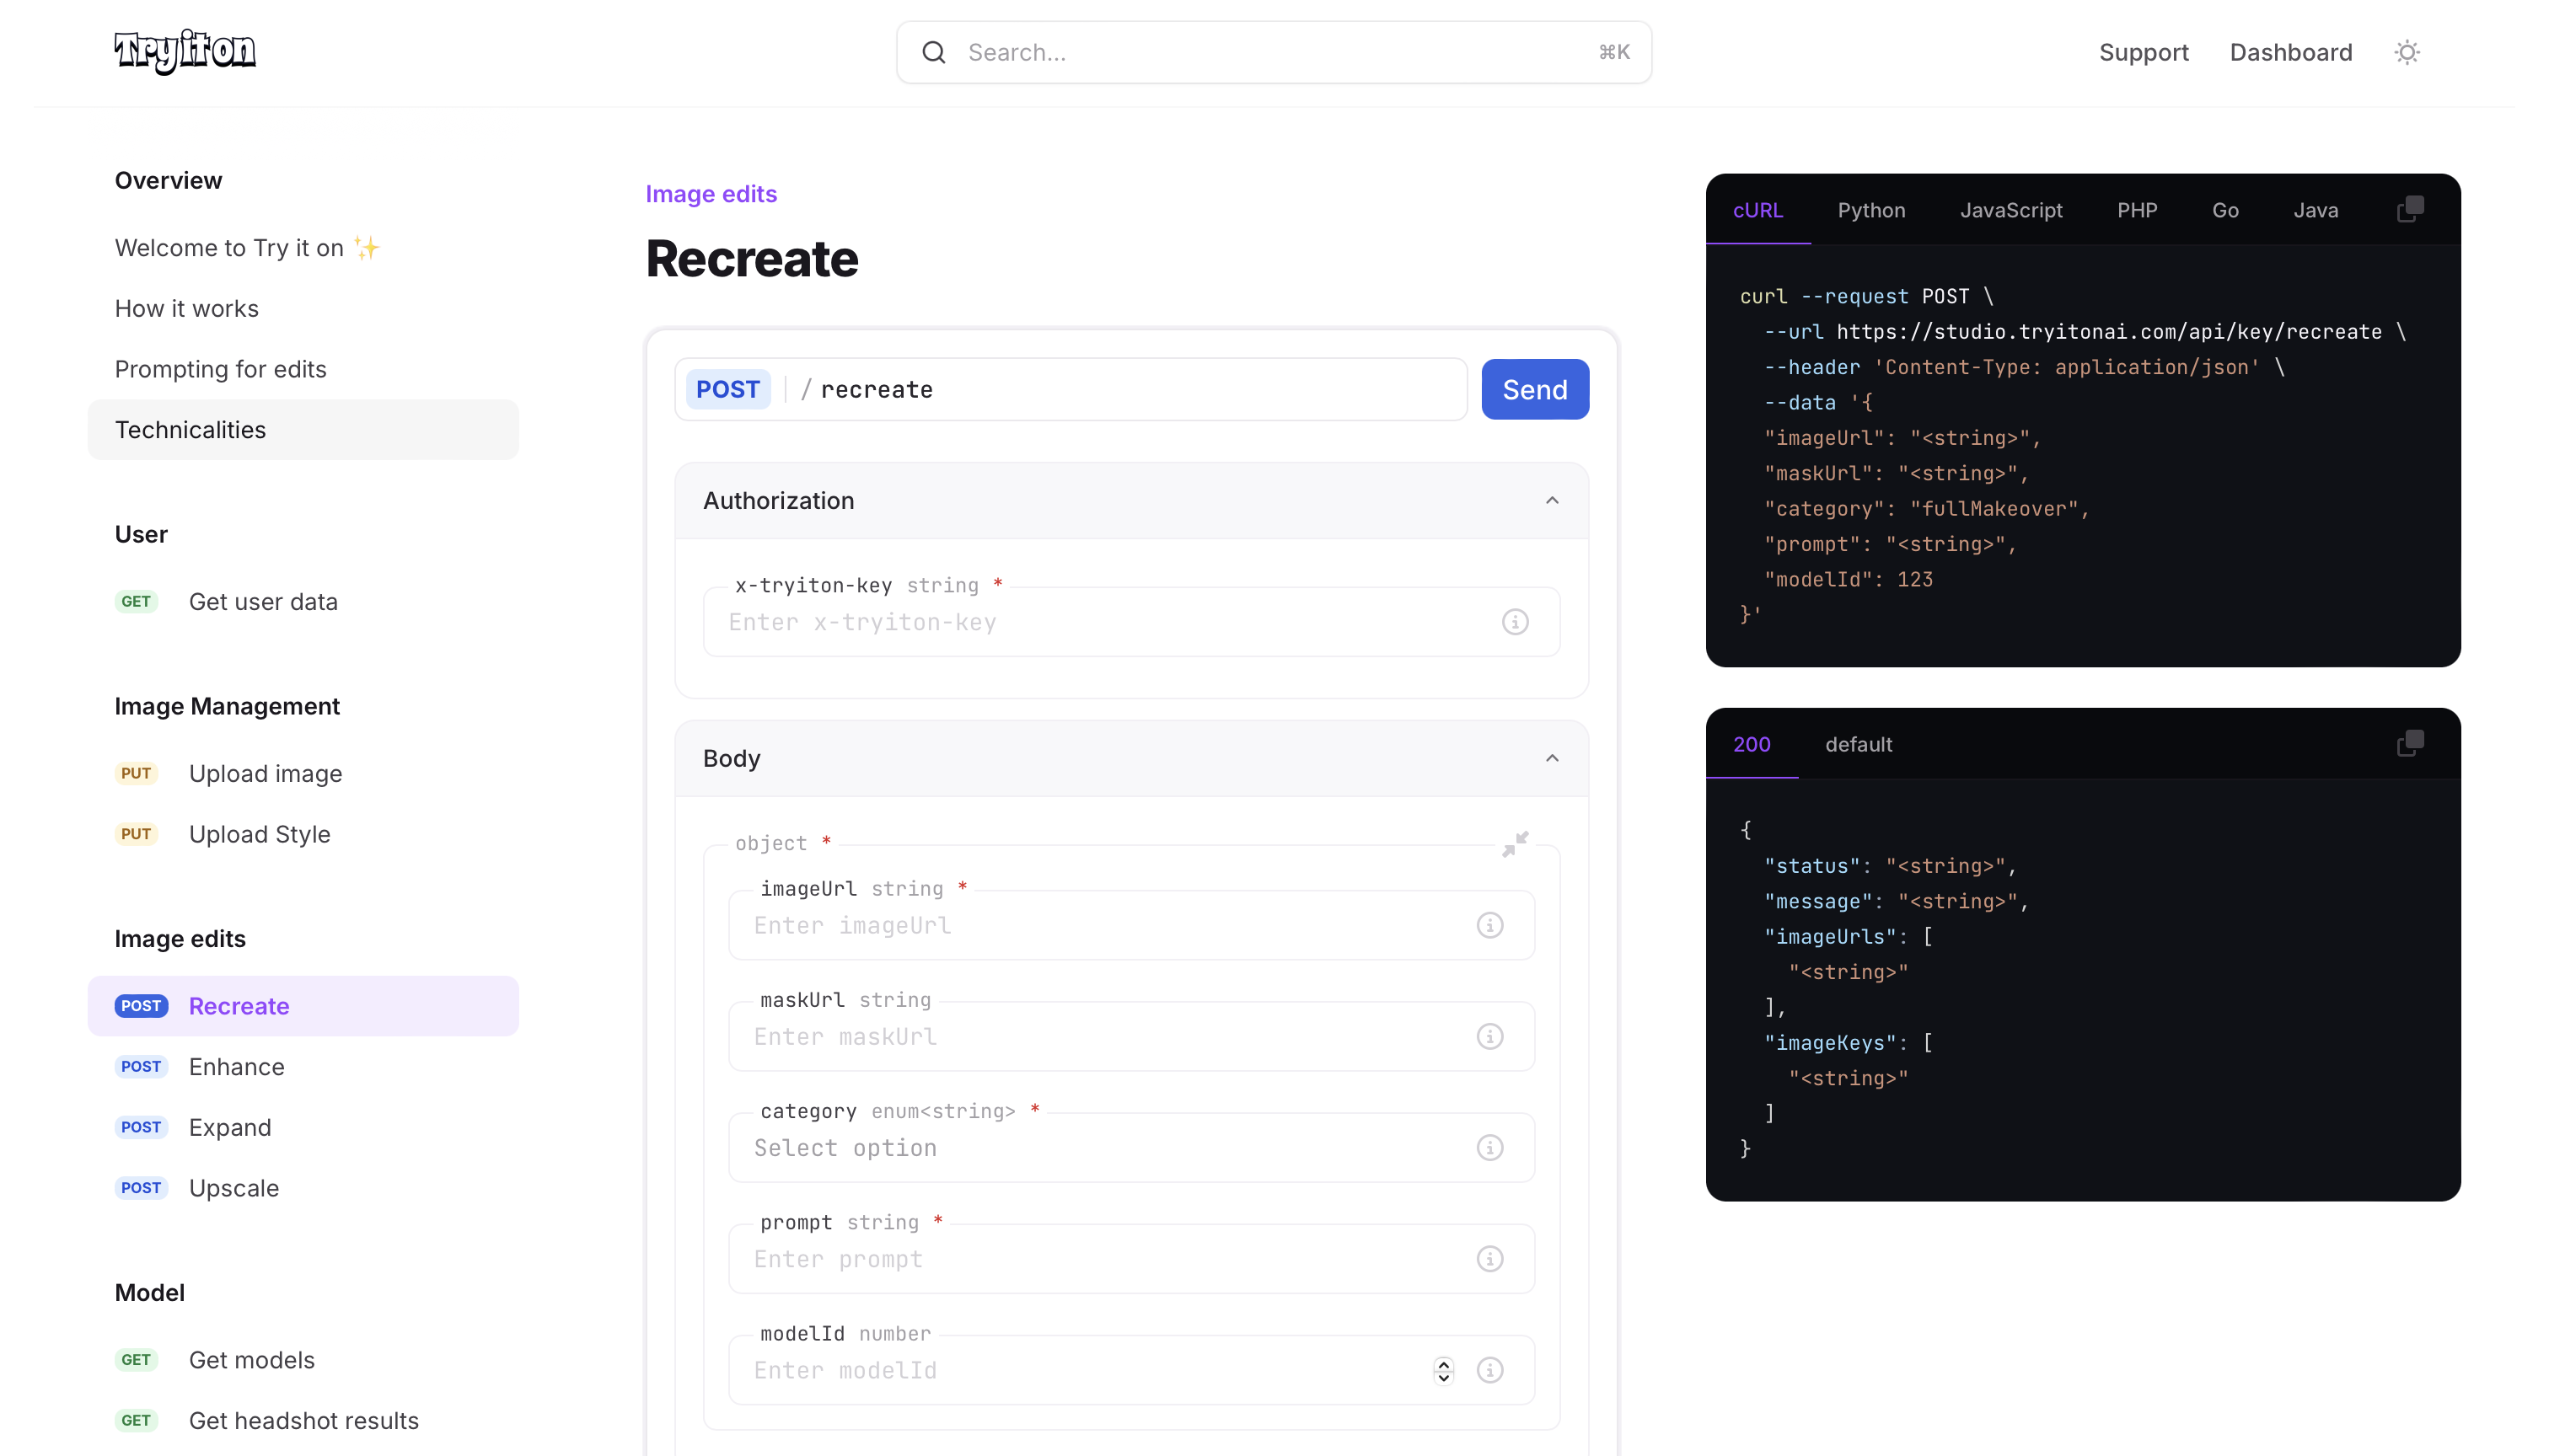Viewport: 2549px width, 1456px height.
Task: Open the Technicalities page
Action: click(303, 430)
